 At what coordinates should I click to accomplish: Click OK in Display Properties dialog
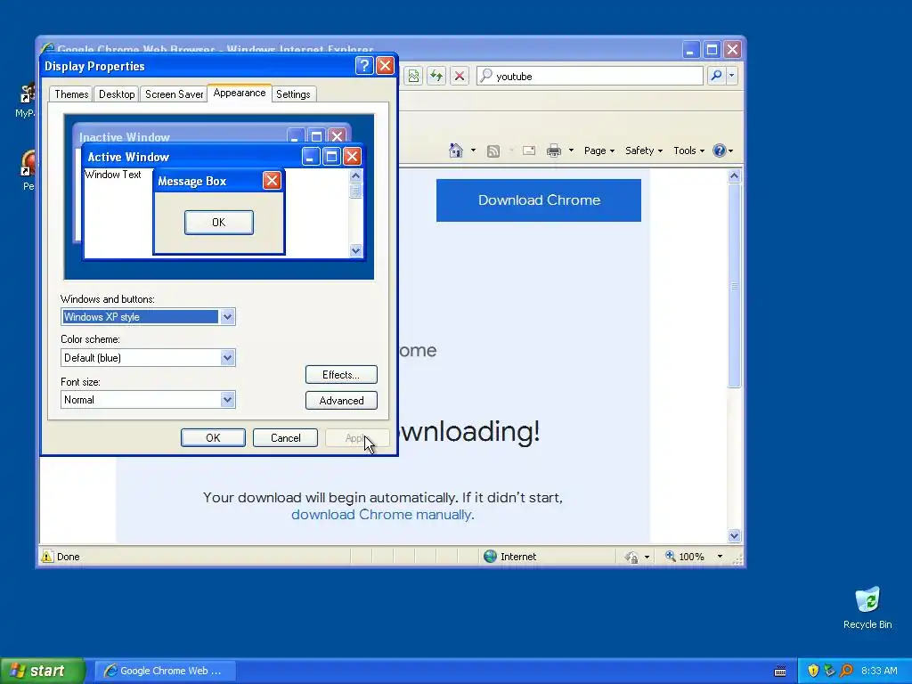213,438
